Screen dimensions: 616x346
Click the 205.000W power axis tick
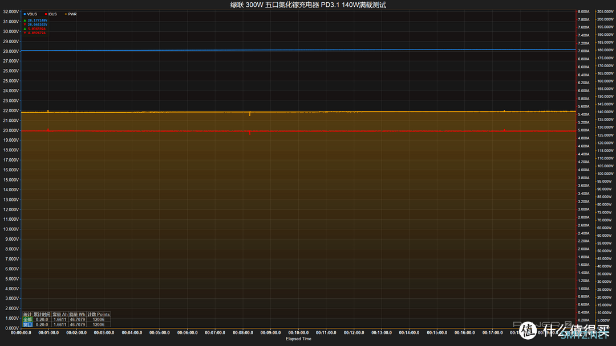(x=605, y=12)
